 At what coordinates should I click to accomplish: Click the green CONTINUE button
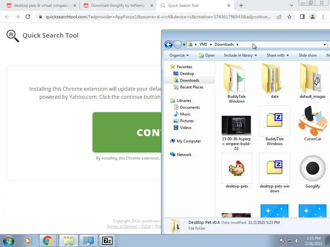pyautogui.click(x=127, y=132)
